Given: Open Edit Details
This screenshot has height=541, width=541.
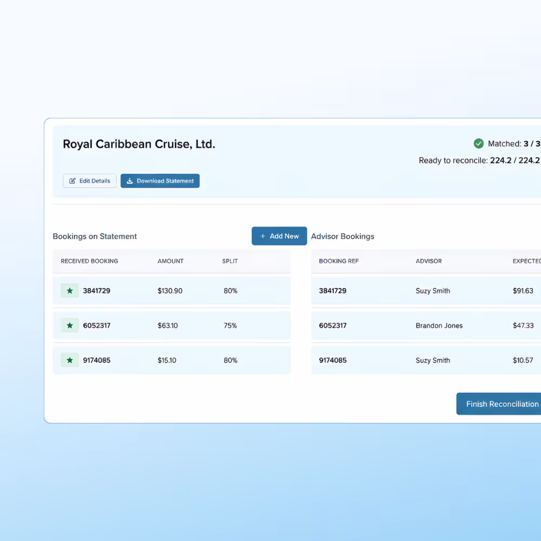Looking at the screenshot, I should coord(90,181).
